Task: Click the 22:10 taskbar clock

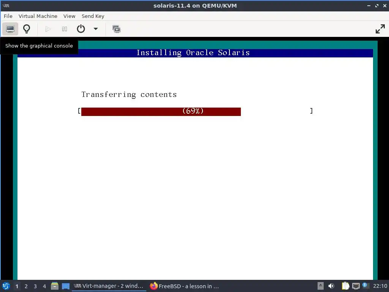Action: tap(380, 286)
